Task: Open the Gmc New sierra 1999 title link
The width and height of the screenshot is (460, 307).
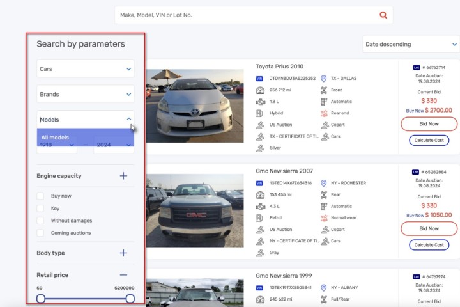Action: tap(284, 276)
